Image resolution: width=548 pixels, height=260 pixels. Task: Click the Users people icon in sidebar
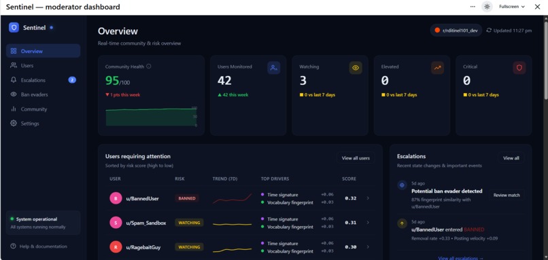pyautogui.click(x=14, y=65)
